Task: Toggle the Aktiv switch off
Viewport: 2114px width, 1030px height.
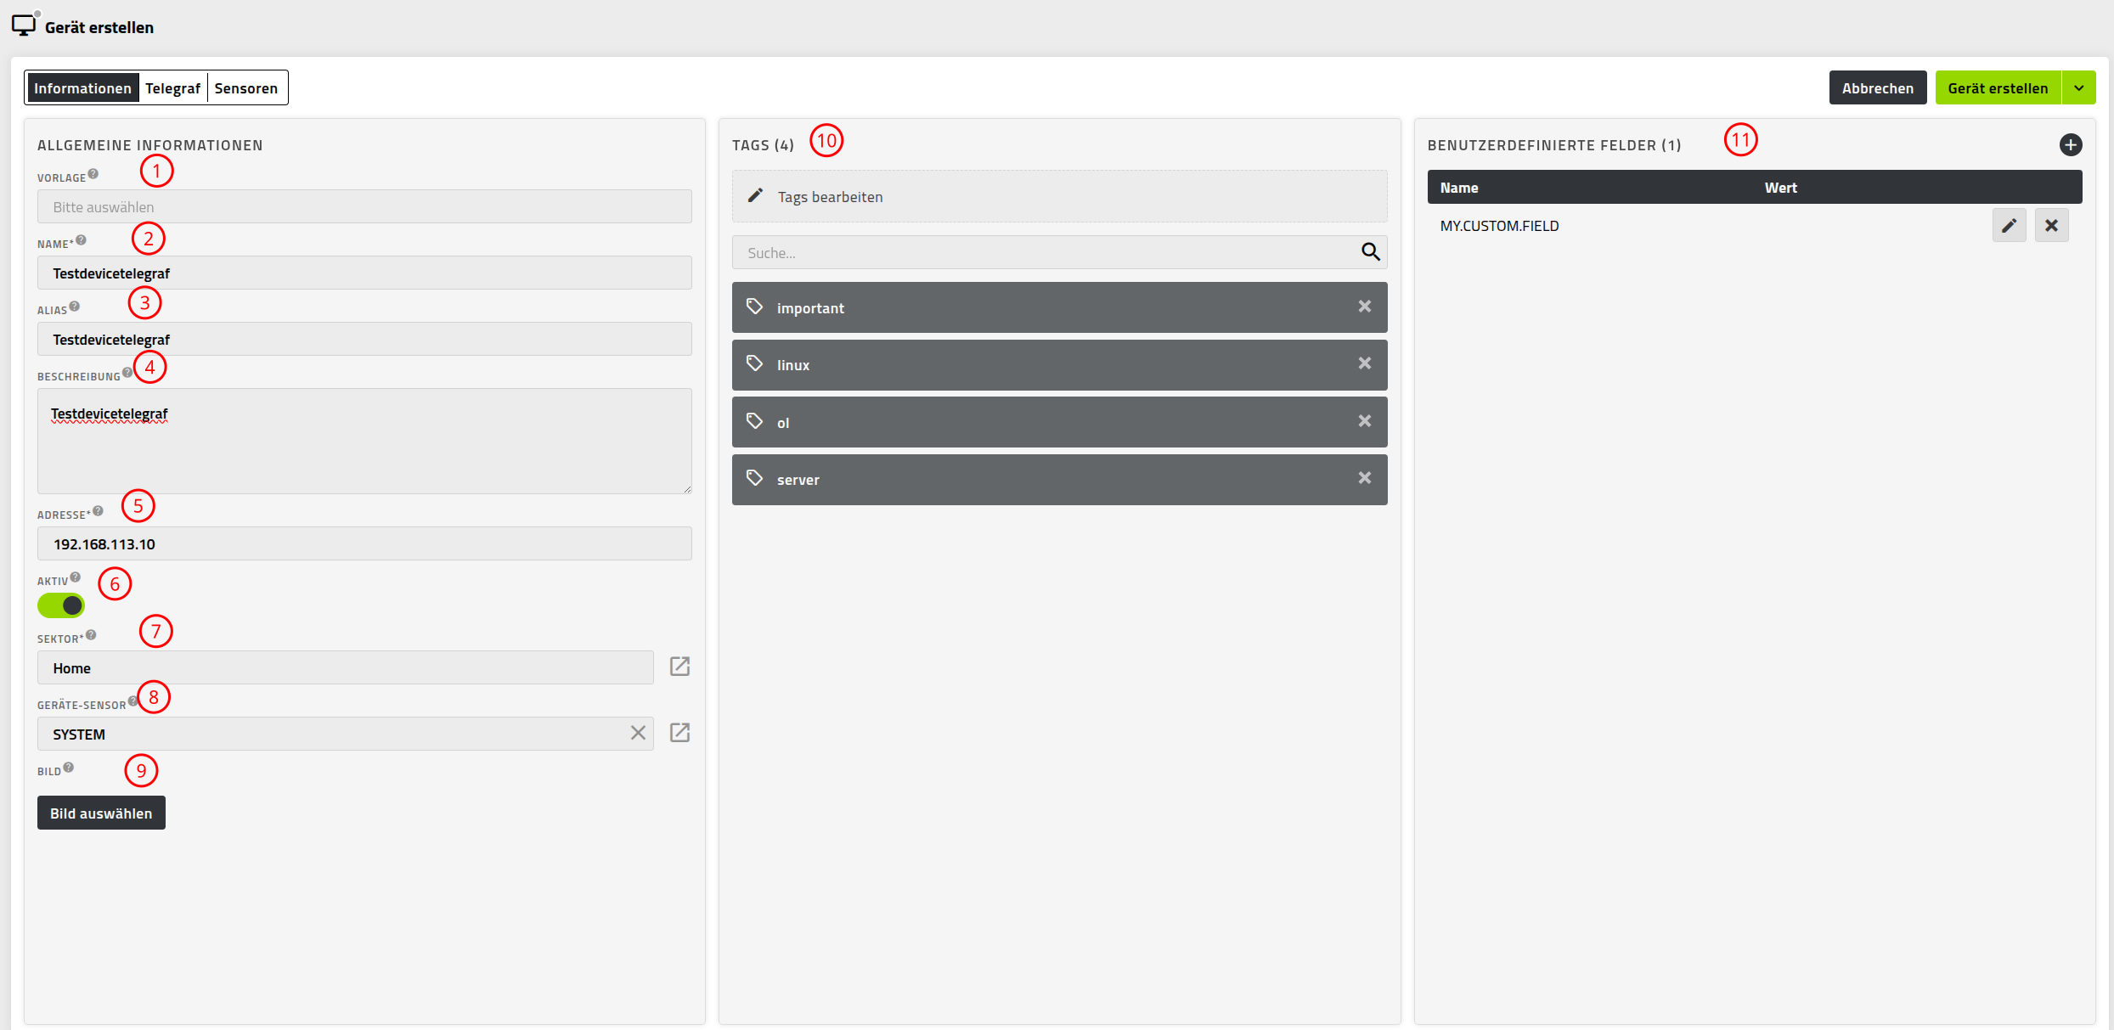Action: [61, 605]
